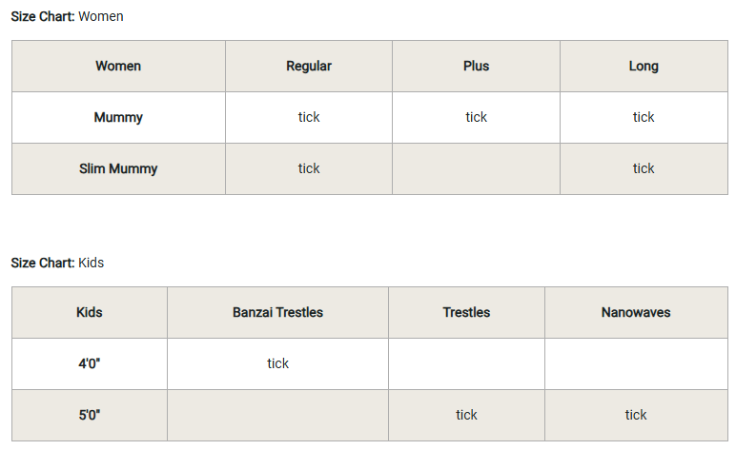736x450 pixels.
Task: Click the "Size Chart: Kids" heading
Action: (x=57, y=263)
